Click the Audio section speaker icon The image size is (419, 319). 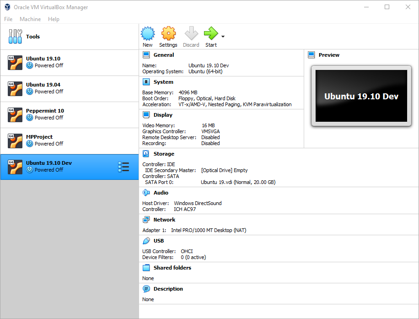[146, 193]
